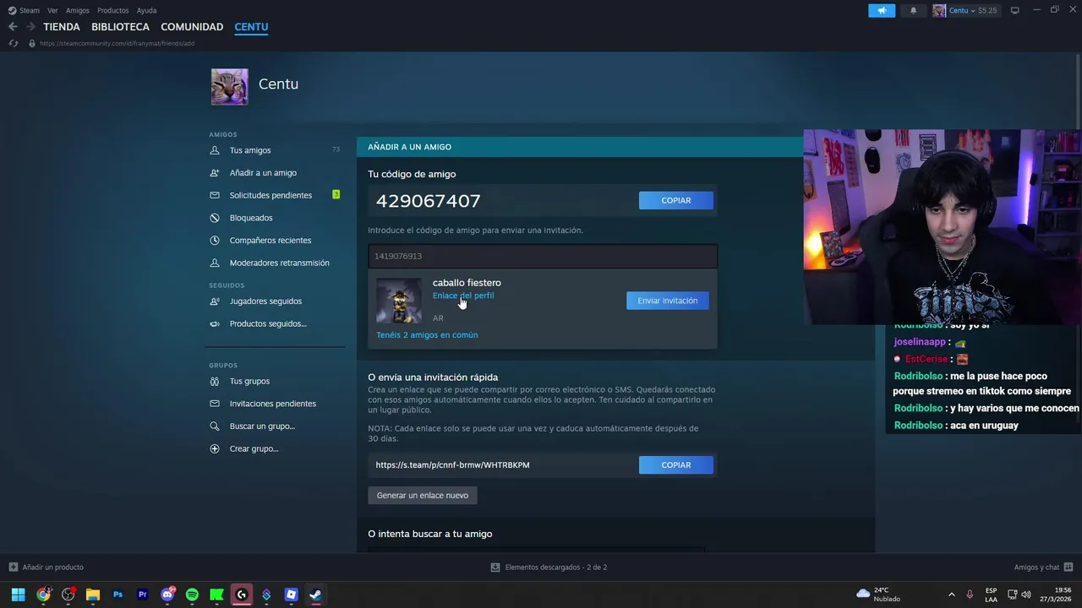
Task: View Tenéis 2 amigos en común
Action: coord(427,335)
